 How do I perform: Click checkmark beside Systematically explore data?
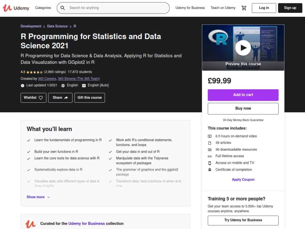(x=29, y=170)
